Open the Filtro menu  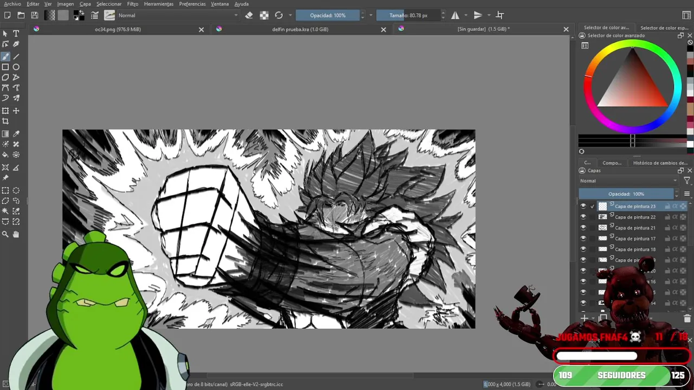point(133,4)
